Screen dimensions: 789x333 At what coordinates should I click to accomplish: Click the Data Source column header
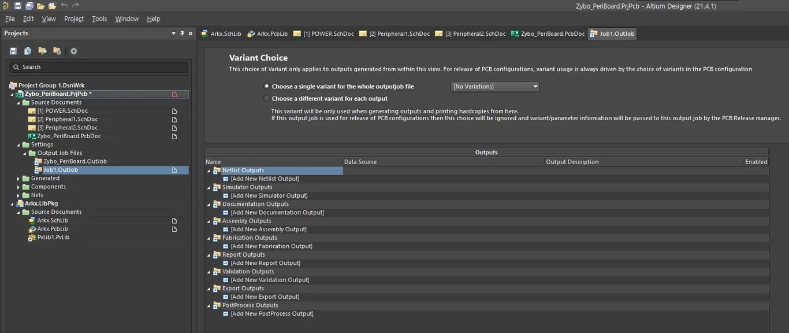pos(444,162)
